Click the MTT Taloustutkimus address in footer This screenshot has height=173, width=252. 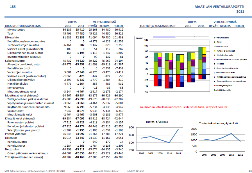(35, 171)
